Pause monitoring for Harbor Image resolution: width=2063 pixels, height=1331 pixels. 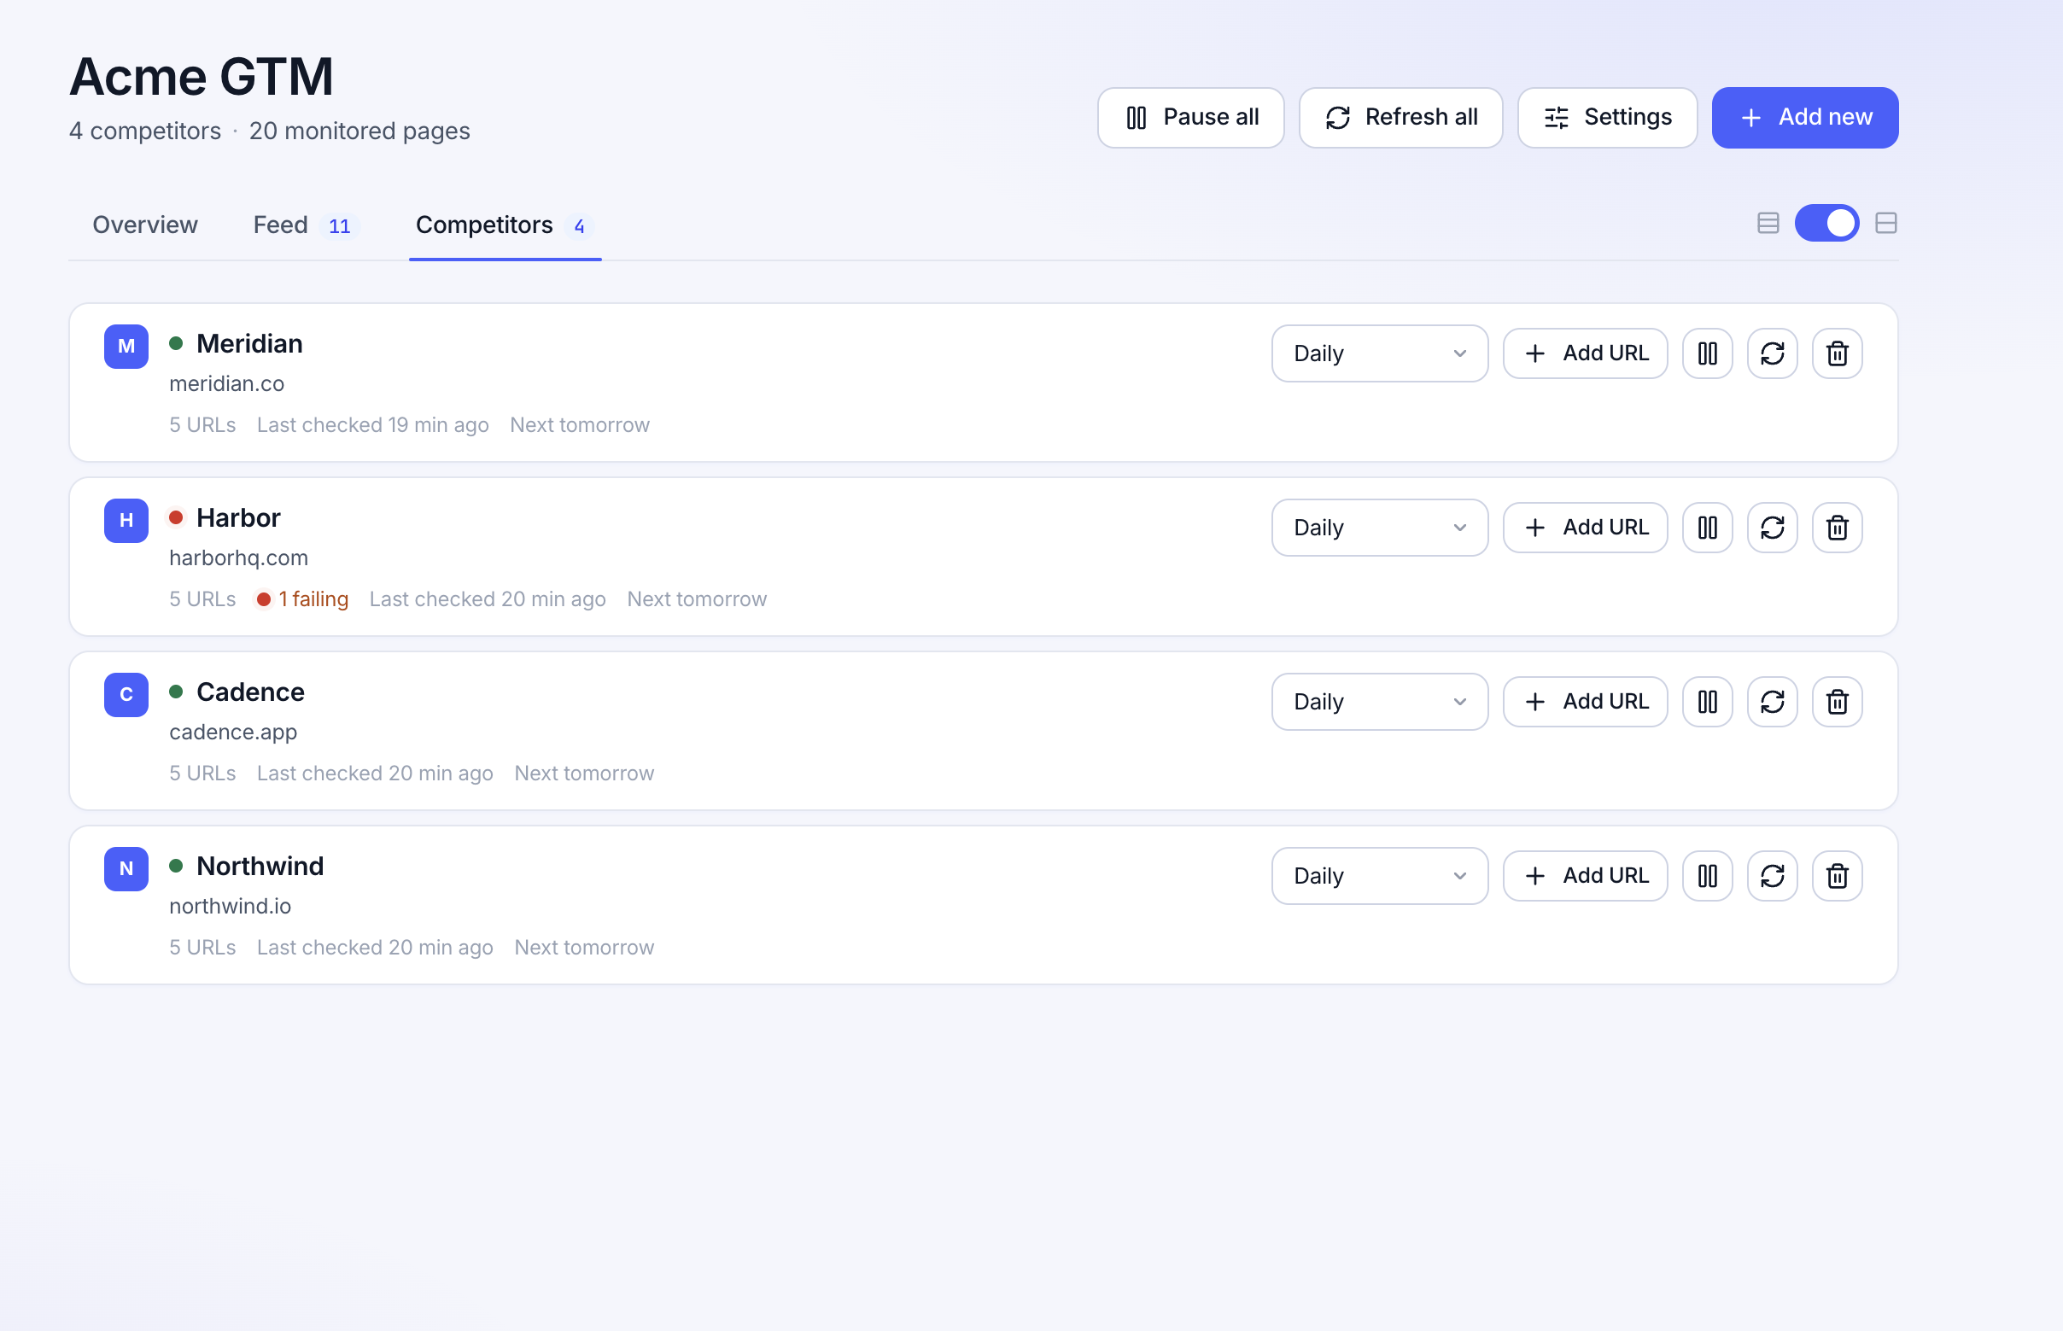tap(1707, 528)
